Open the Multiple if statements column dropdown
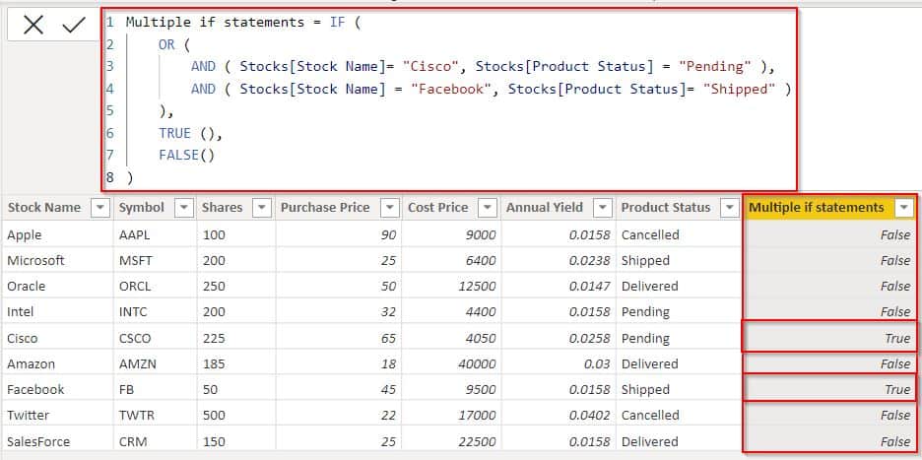 click(x=903, y=208)
